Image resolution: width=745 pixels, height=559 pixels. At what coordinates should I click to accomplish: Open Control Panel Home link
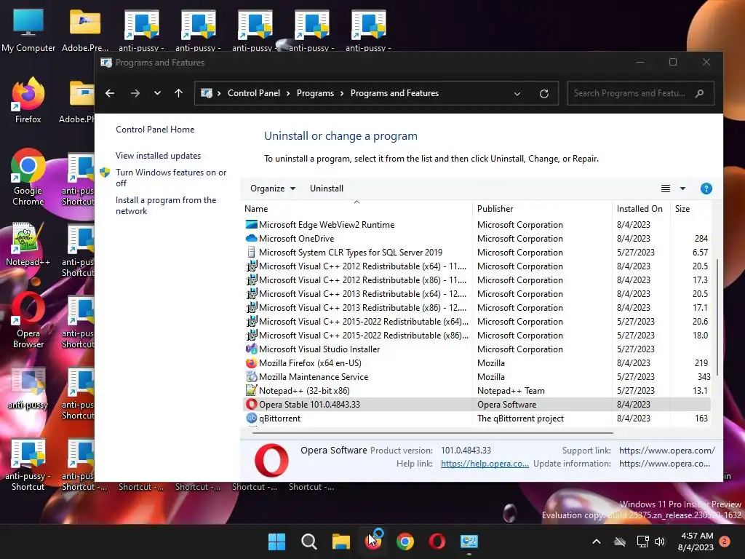pos(155,130)
